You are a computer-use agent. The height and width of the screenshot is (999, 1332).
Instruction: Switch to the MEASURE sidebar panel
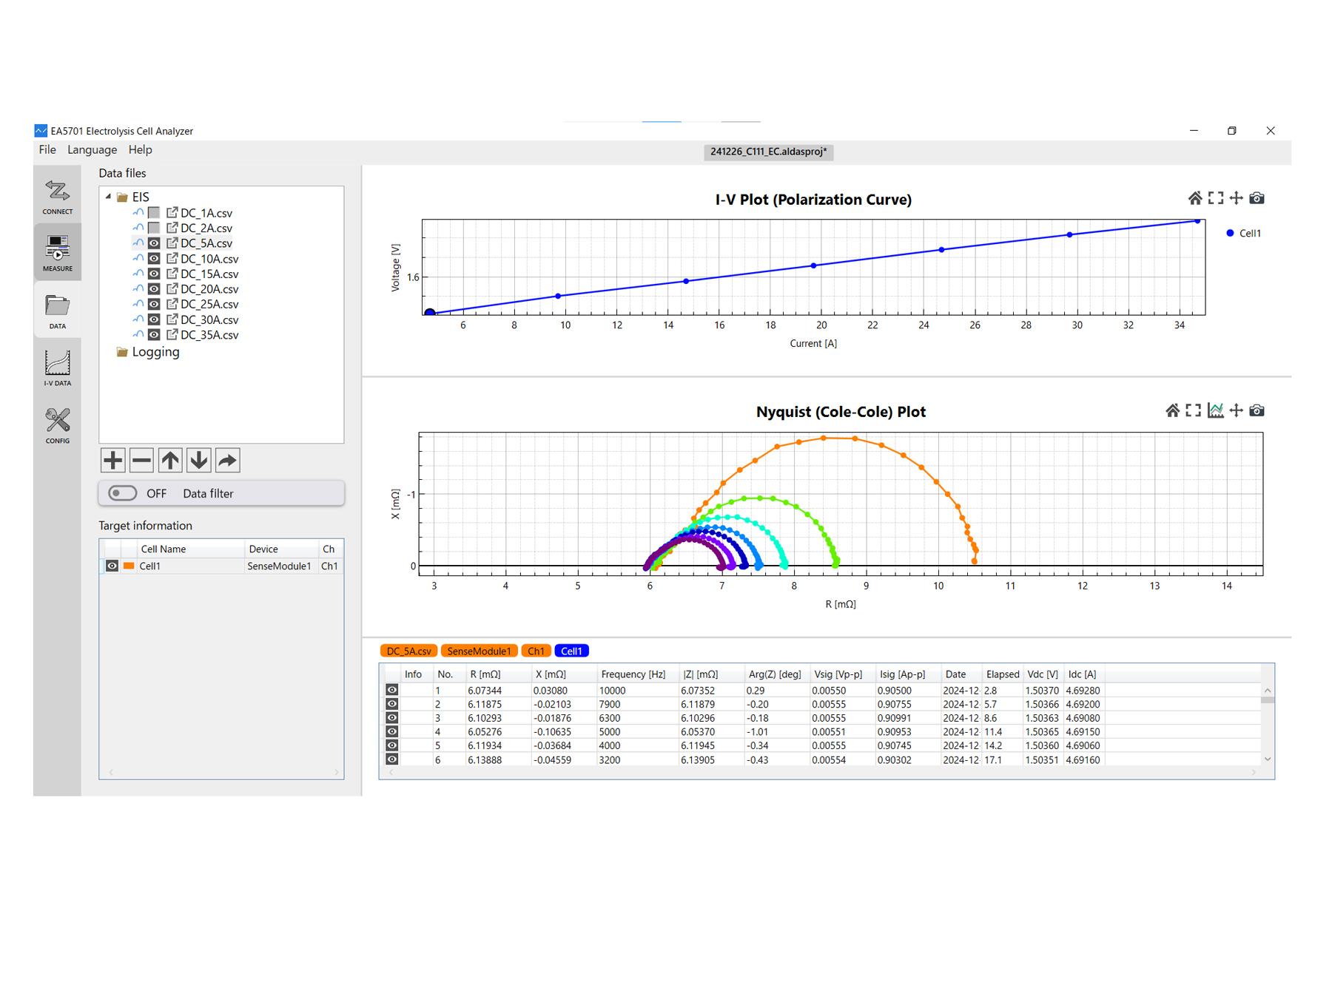click(57, 253)
